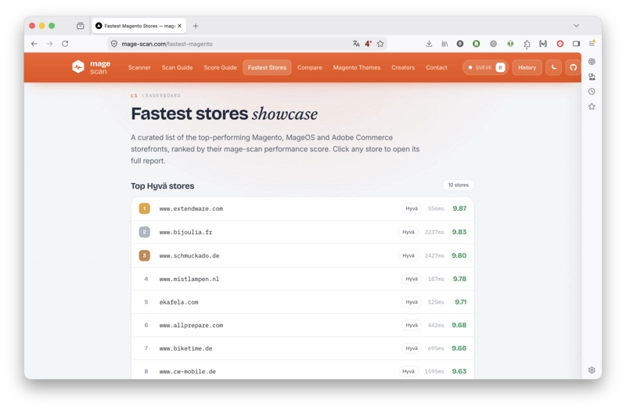The image size is (626, 411).
Task: Open the GitHub icon link in header
Action: pyautogui.click(x=573, y=67)
